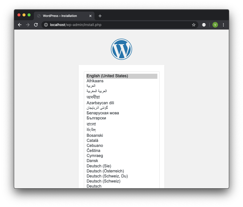Select Bosanski language

coord(122,136)
